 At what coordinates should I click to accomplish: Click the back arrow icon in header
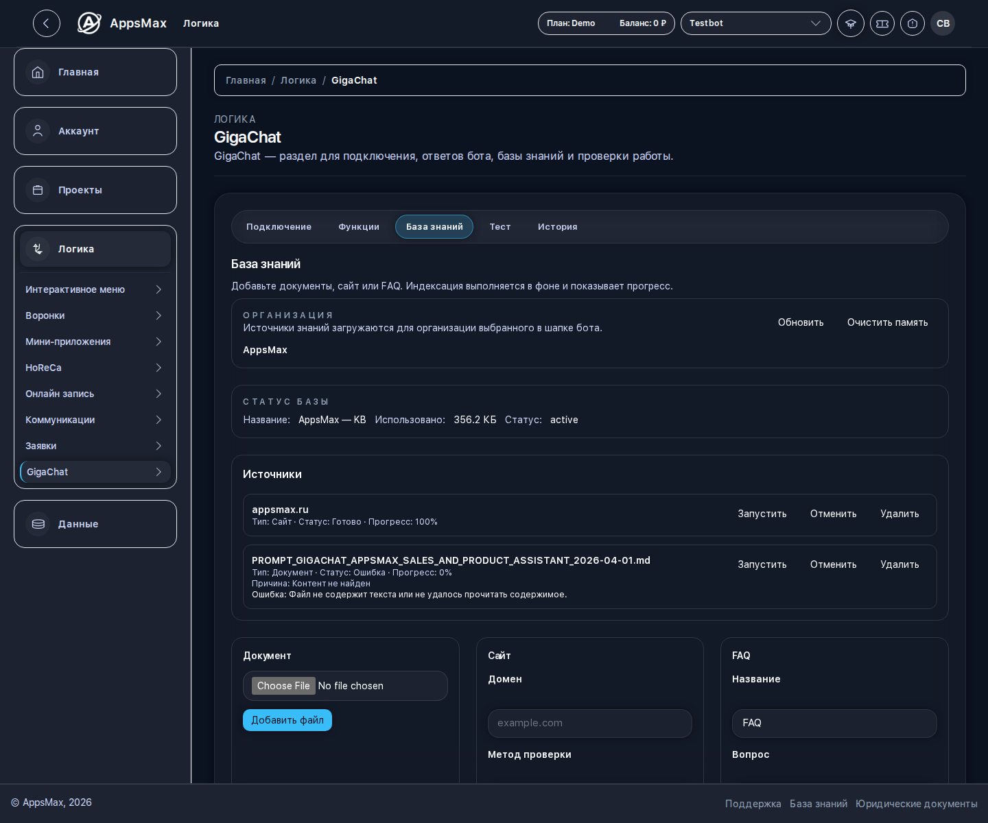[x=47, y=23]
